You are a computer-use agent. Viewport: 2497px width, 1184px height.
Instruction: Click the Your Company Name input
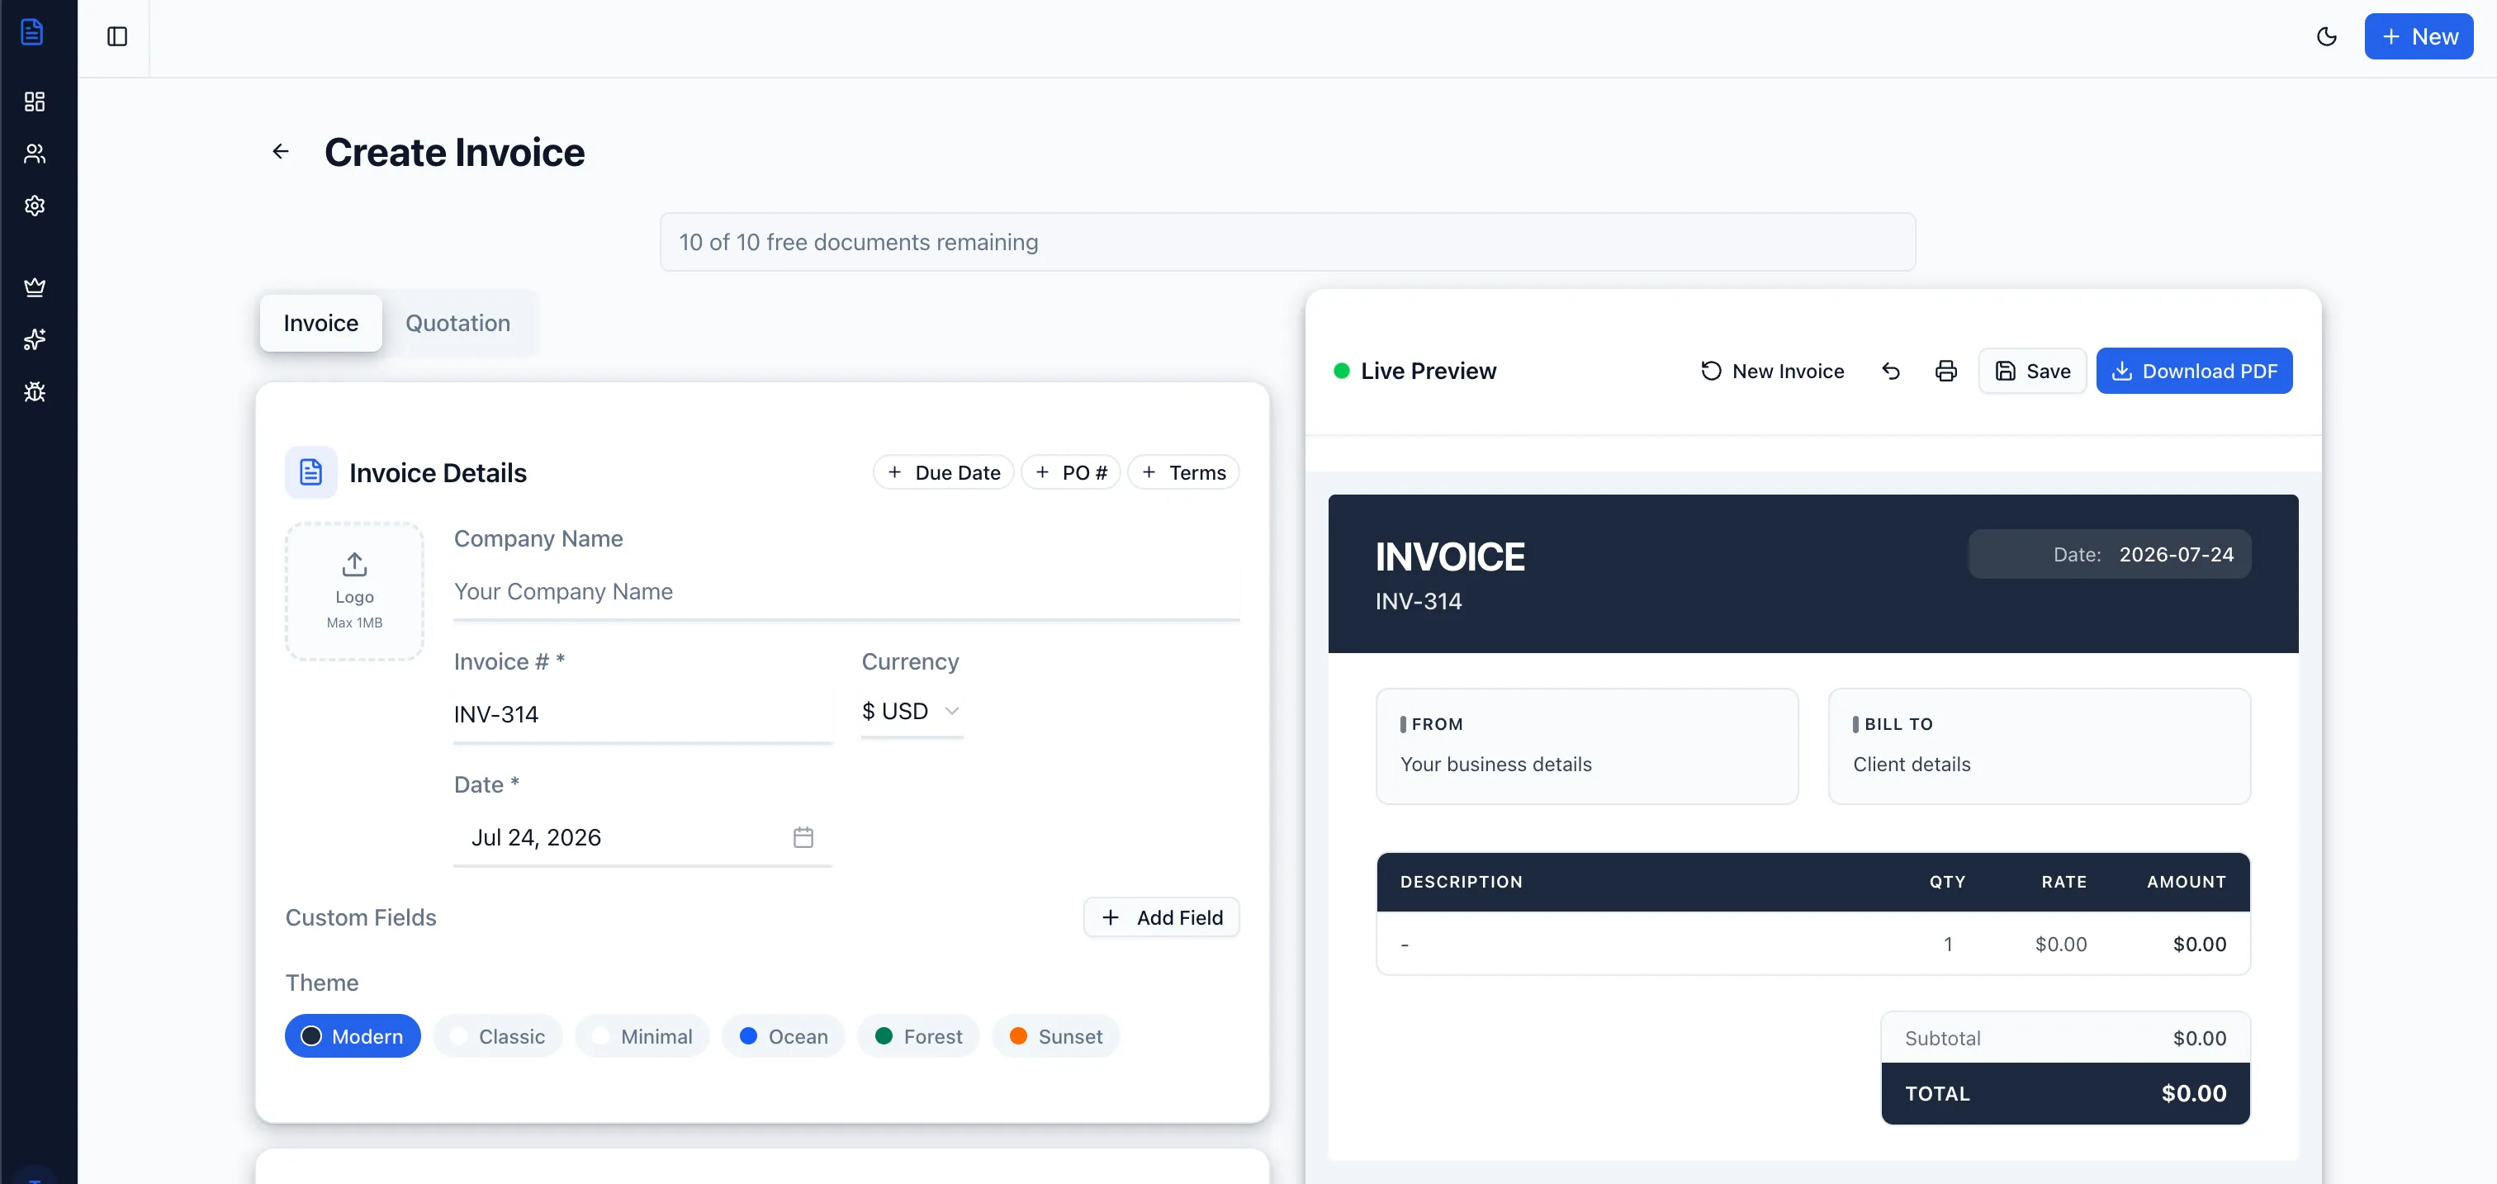tap(846, 592)
